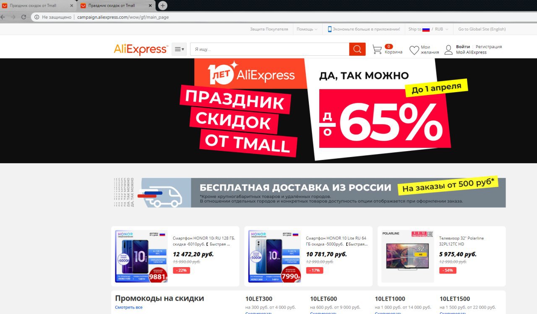Image resolution: width=537 pixels, height=314 pixels.
Task: Close the second Праздник скидок tab
Action: [x=150, y=5]
